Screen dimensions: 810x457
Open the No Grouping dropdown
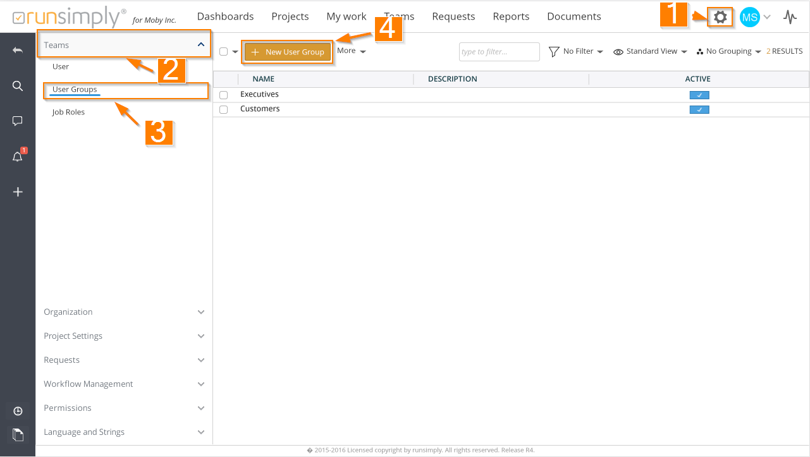728,51
